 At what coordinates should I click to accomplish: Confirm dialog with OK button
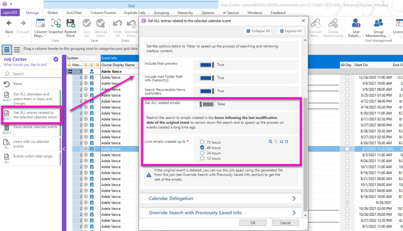pyautogui.click(x=253, y=223)
